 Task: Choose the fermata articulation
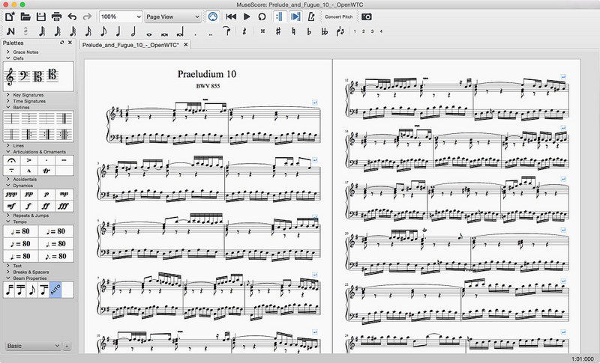coord(12,160)
